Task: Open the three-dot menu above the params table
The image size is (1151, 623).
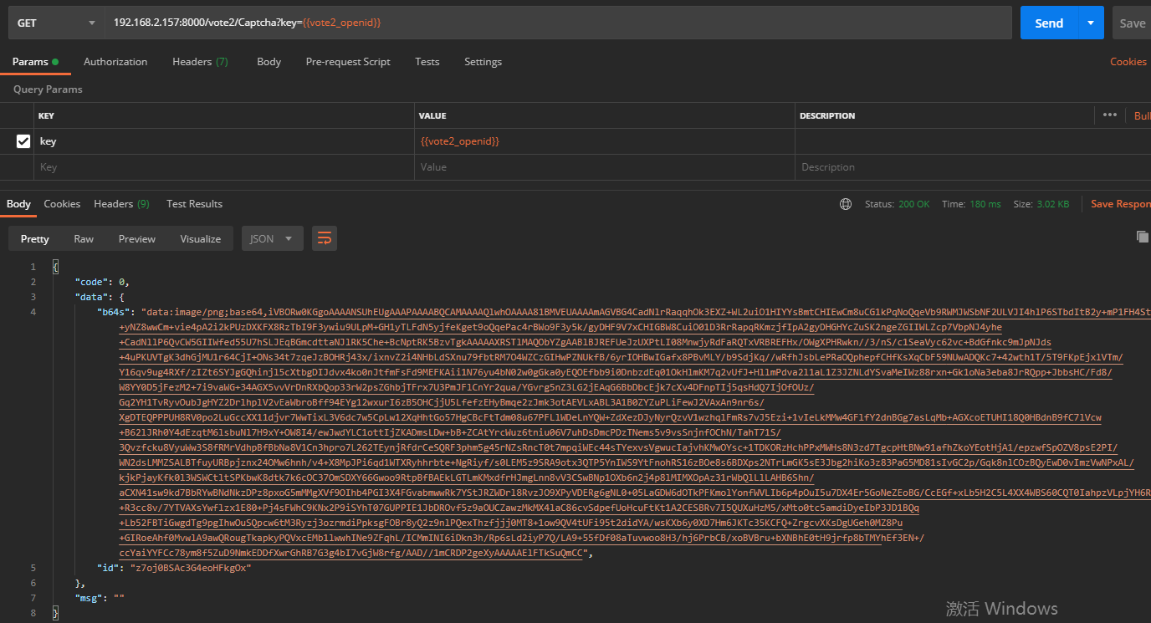Action: (x=1109, y=115)
